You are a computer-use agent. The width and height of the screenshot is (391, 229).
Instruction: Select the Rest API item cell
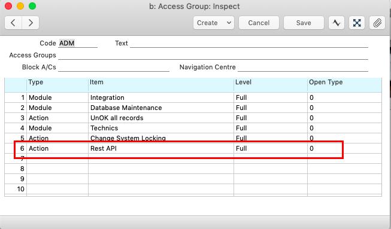tap(161, 148)
